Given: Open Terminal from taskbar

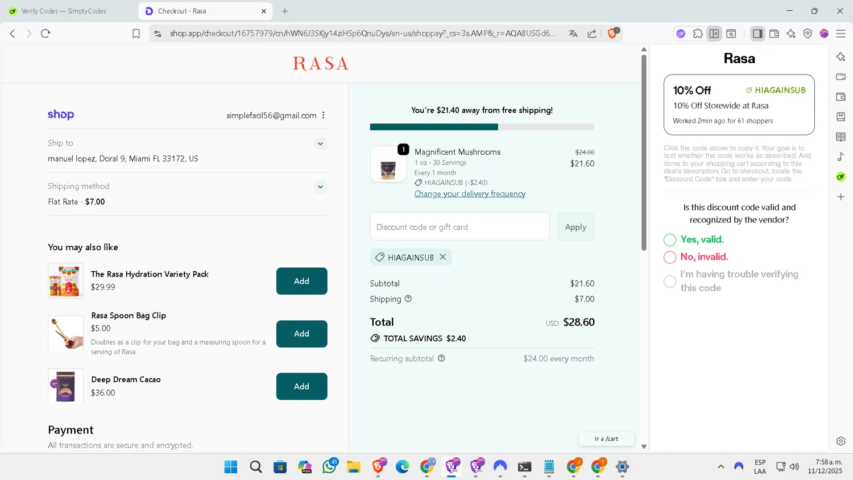Looking at the screenshot, I should (524, 467).
